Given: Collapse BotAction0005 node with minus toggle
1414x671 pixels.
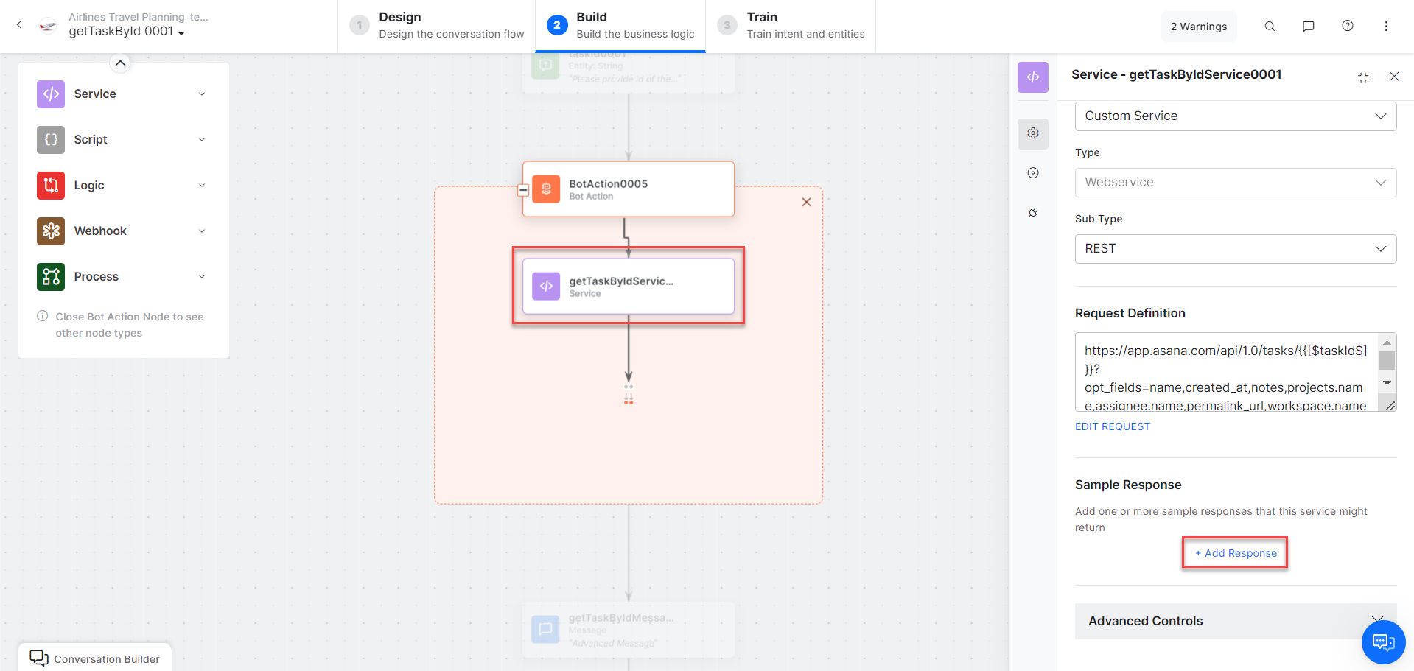Looking at the screenshot, I should point(523,190).
